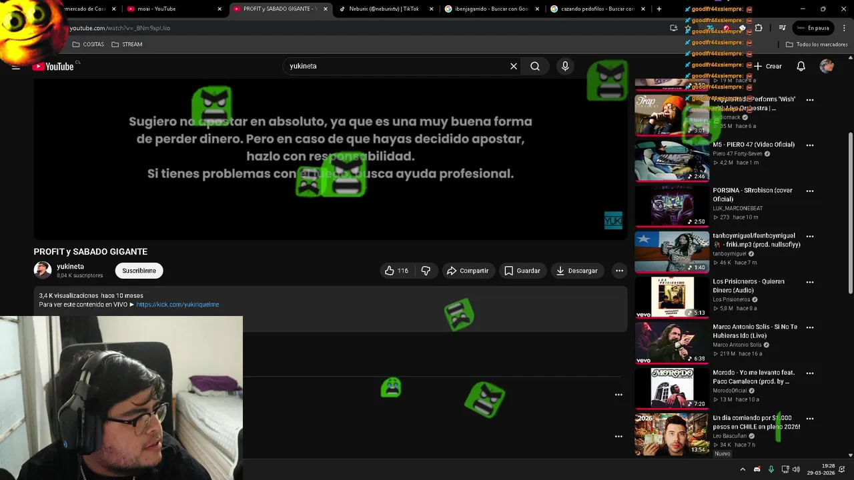Click the search magnifier button
The image size is (854, 480).
tap(535, 66)
